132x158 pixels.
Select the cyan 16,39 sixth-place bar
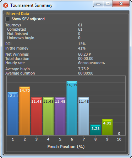click(x=72, y=108)
